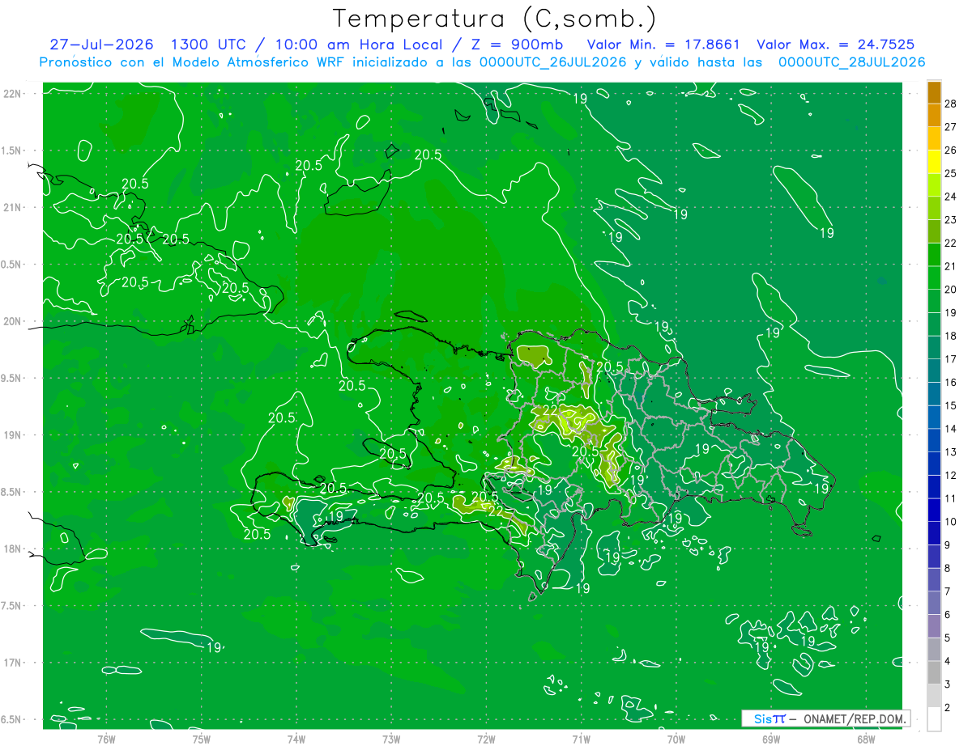Pick the orange swatch between 27 and 28
This screenshot has height=750, width=972.
pyautogui.click(x=934, y=115)
